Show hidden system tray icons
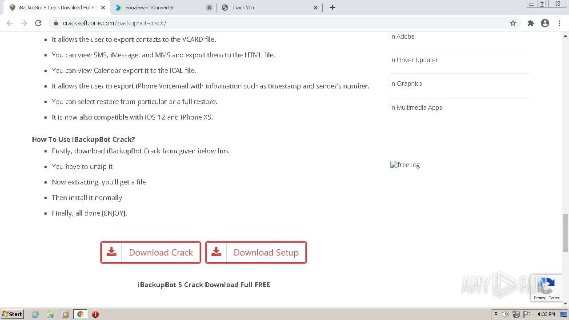The width and height of the screenshot is (569, 320). click(496, 314)
